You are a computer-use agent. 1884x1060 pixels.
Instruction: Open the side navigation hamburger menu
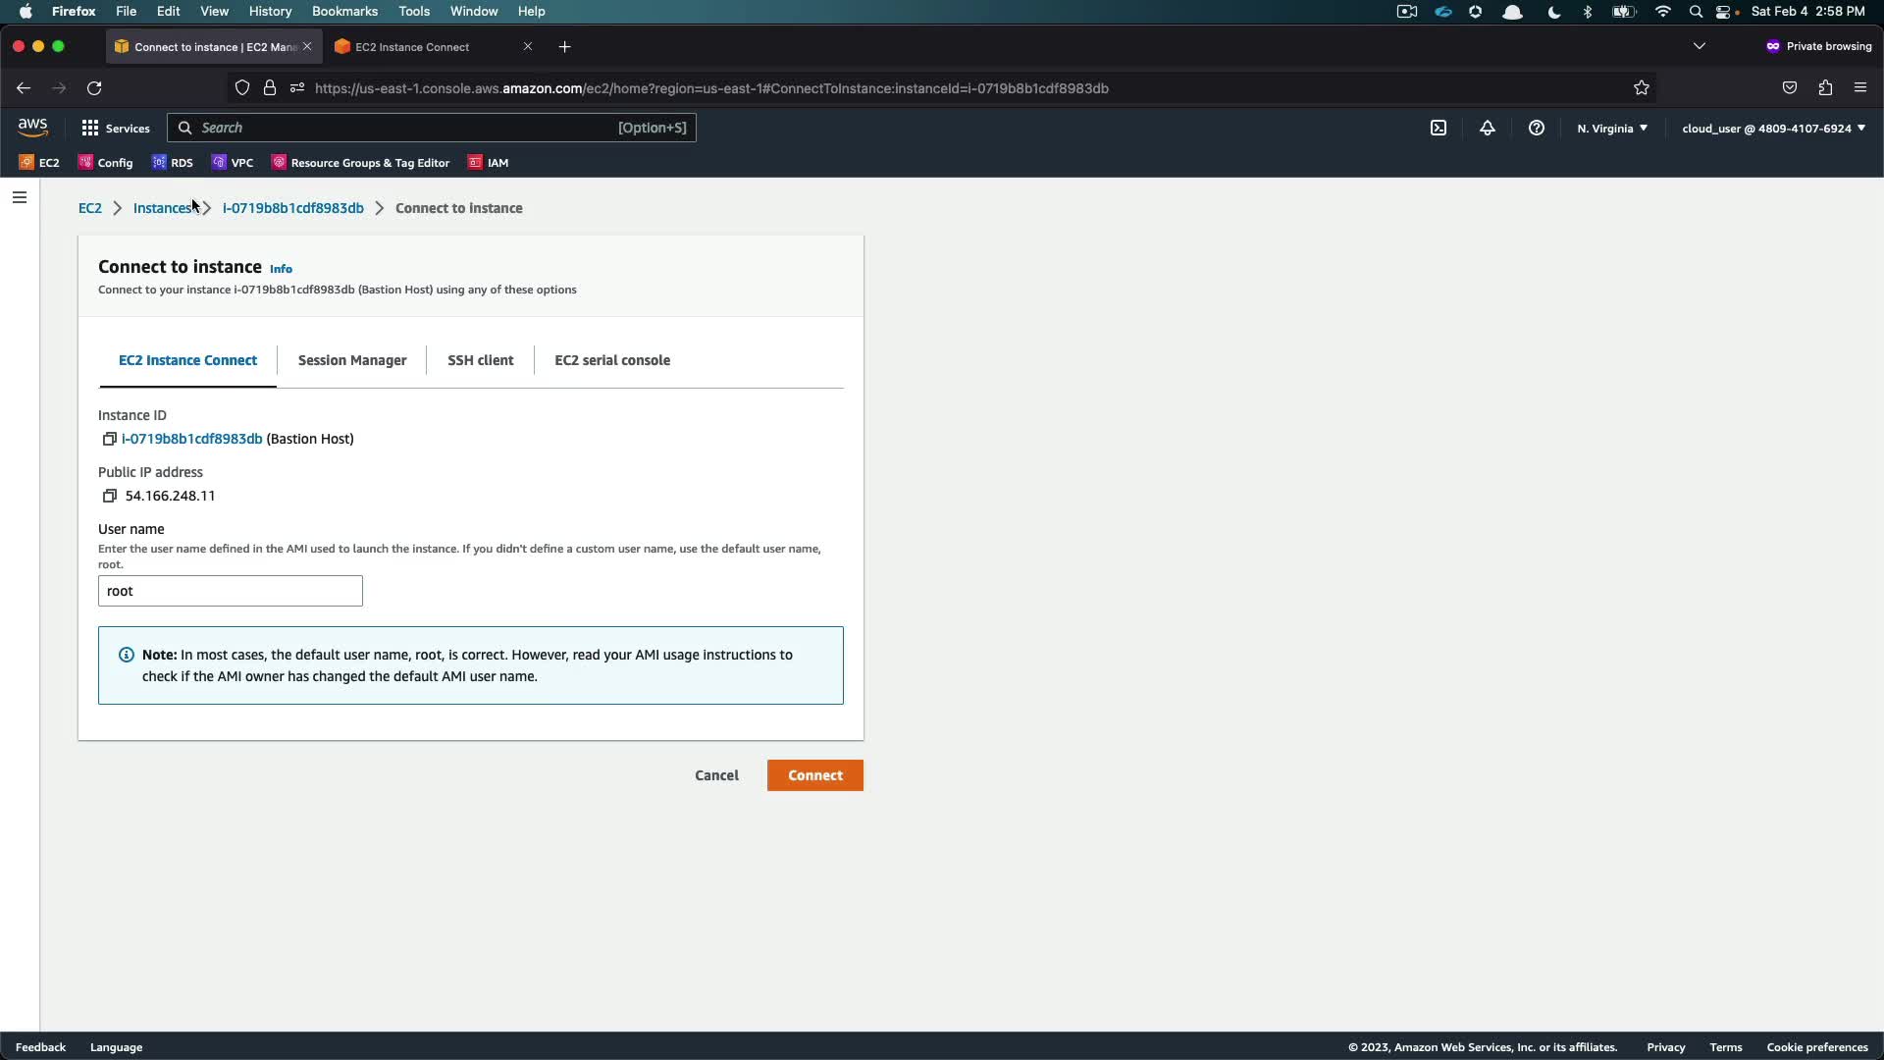[x=20, y=197]
